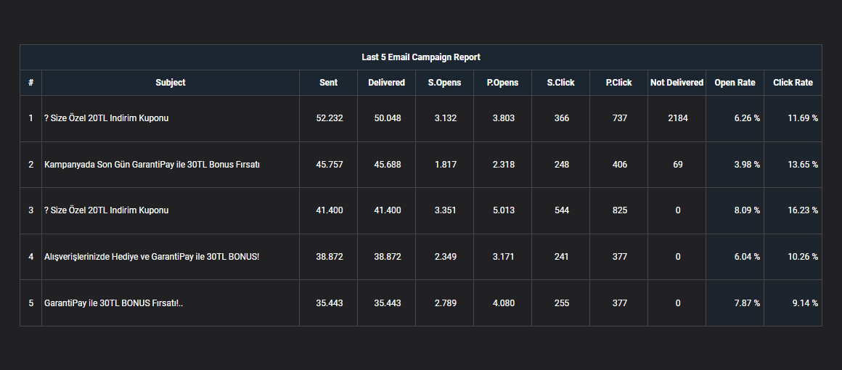Open the Kampanyada Son Gün GarantiPay campaign subject
This screenshot has height=370, width=842.
click(152, 165)
